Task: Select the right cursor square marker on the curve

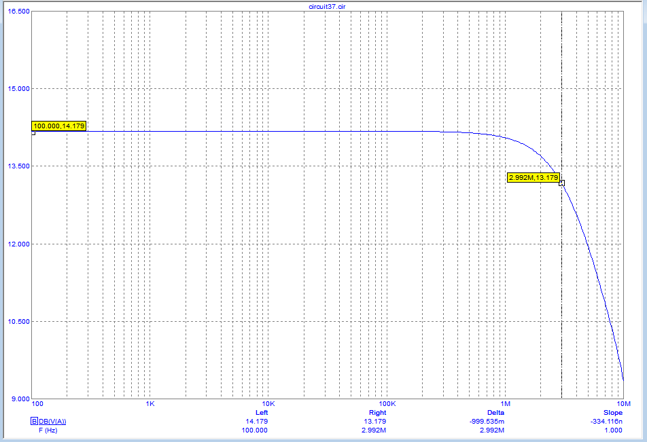Action: [x=561, y=183]
